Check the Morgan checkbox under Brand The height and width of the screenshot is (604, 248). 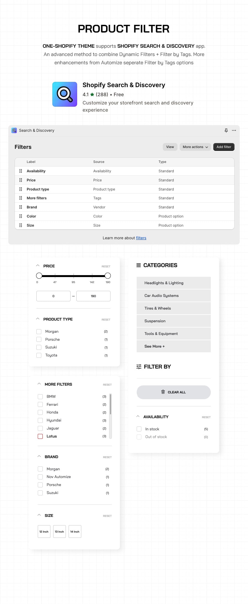pyautogui.click(x=40, y=469)
